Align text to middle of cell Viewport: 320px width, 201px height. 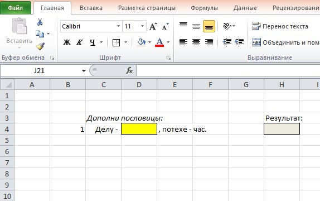[196, 26]
